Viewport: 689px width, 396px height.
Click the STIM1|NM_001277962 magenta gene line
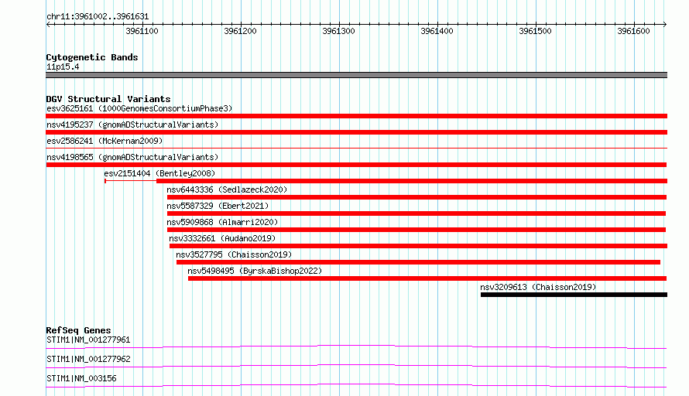tap(356, 366)
